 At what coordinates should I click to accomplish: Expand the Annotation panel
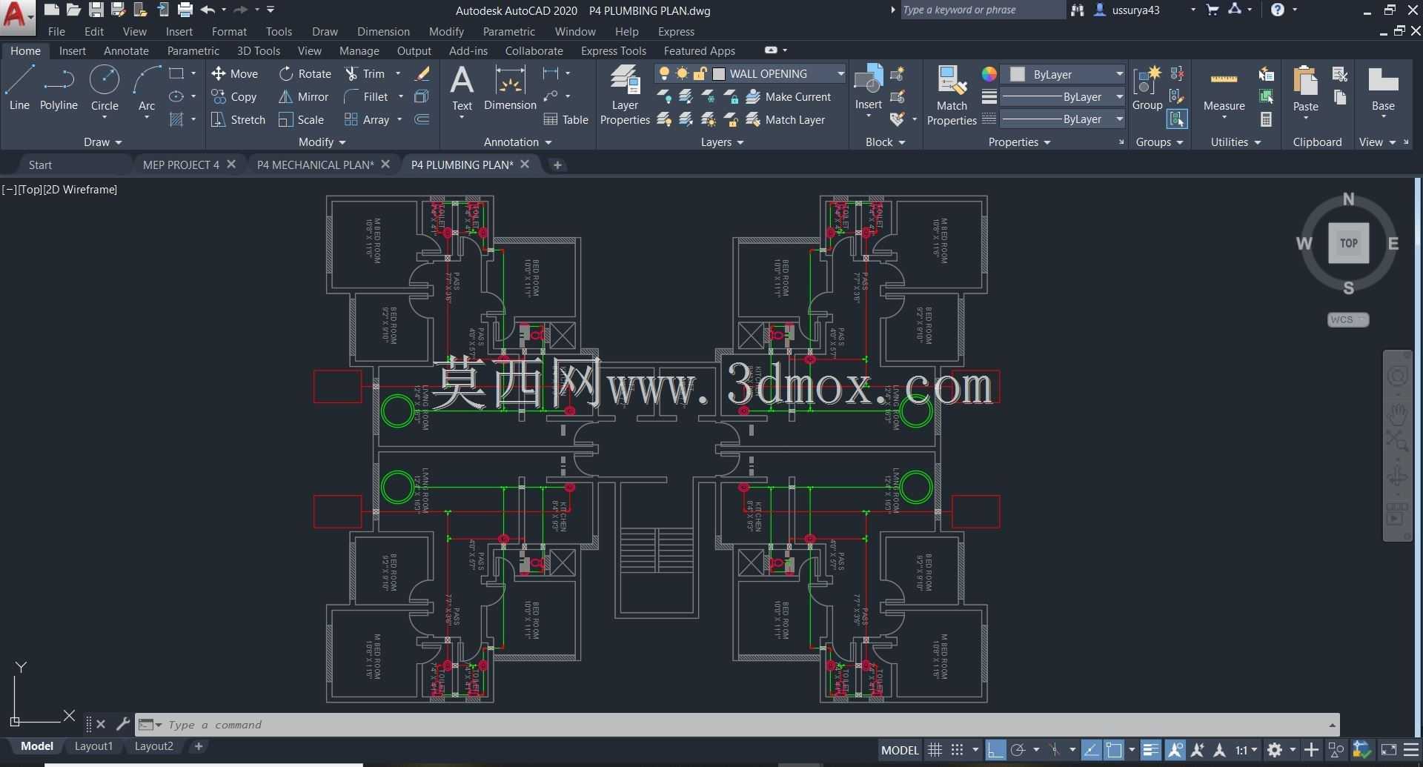coord(517,142)
